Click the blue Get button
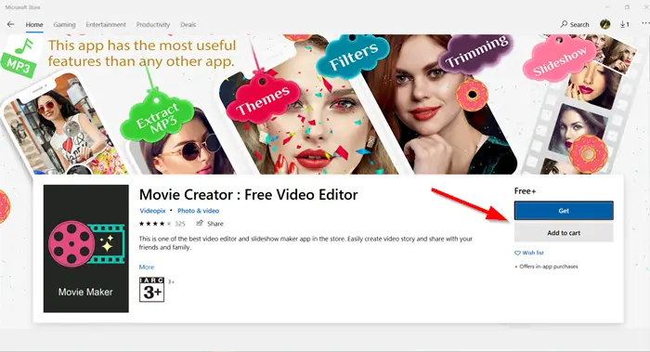The image size is (650, 352). click(x=564, y=211)
